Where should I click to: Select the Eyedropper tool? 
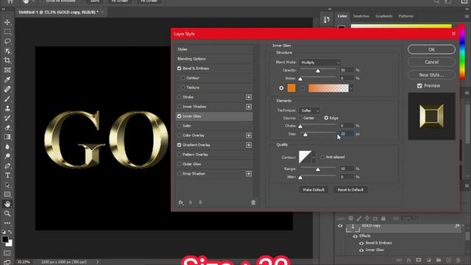click(x=7, y=79)
